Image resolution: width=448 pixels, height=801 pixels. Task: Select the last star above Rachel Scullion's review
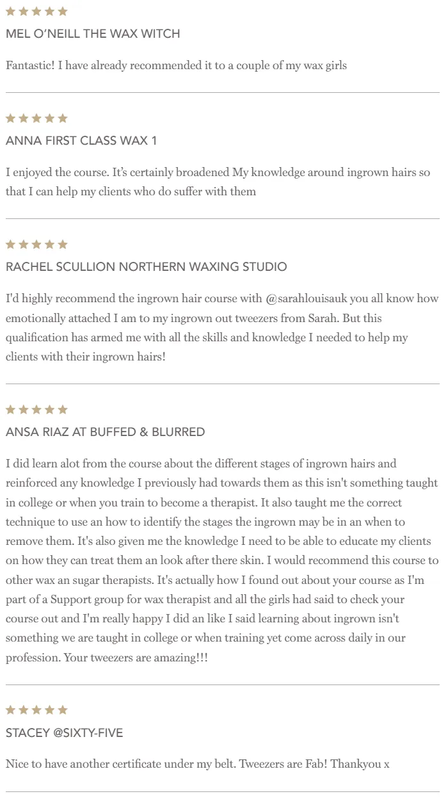(x=62, y=245)
